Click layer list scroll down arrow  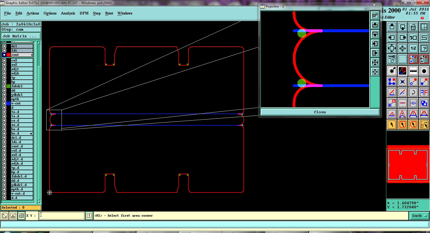point(39,202)
